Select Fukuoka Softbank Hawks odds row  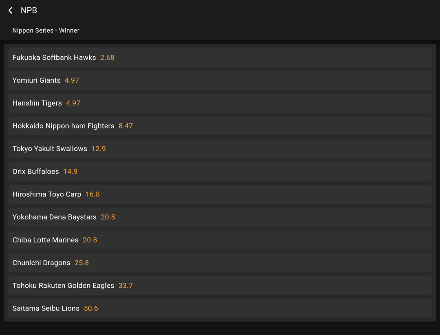tap(220, 57)
